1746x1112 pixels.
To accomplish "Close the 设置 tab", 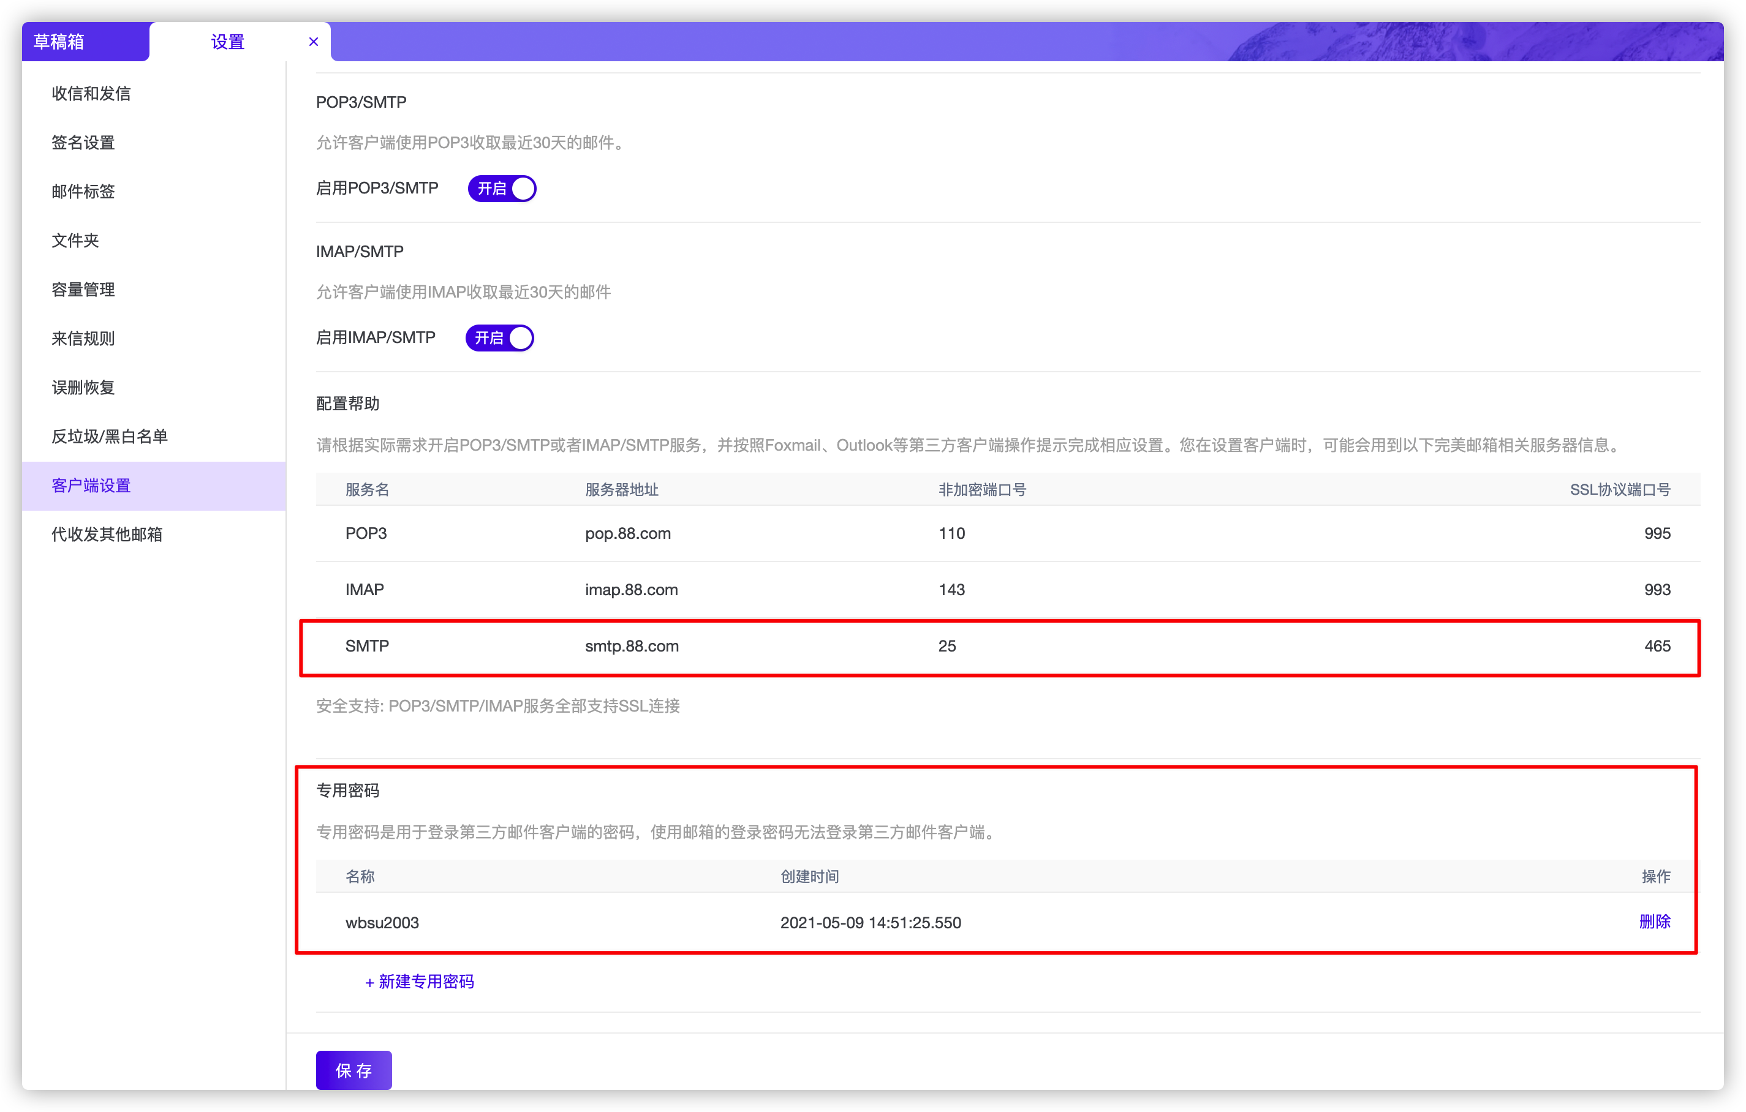I will (313, 42).
